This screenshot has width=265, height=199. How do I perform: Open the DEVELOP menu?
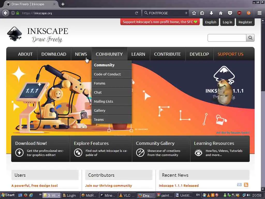199,54
